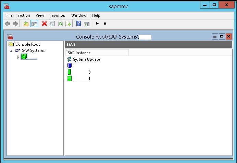Select green instance 0 server icon
Image resolution: width=237 pixels, height=163 pixels.
70,72
